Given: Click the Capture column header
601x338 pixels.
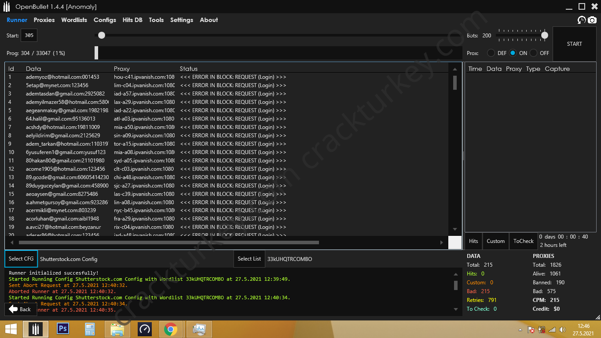Looking at the screenshot, I should coord(557,69).
